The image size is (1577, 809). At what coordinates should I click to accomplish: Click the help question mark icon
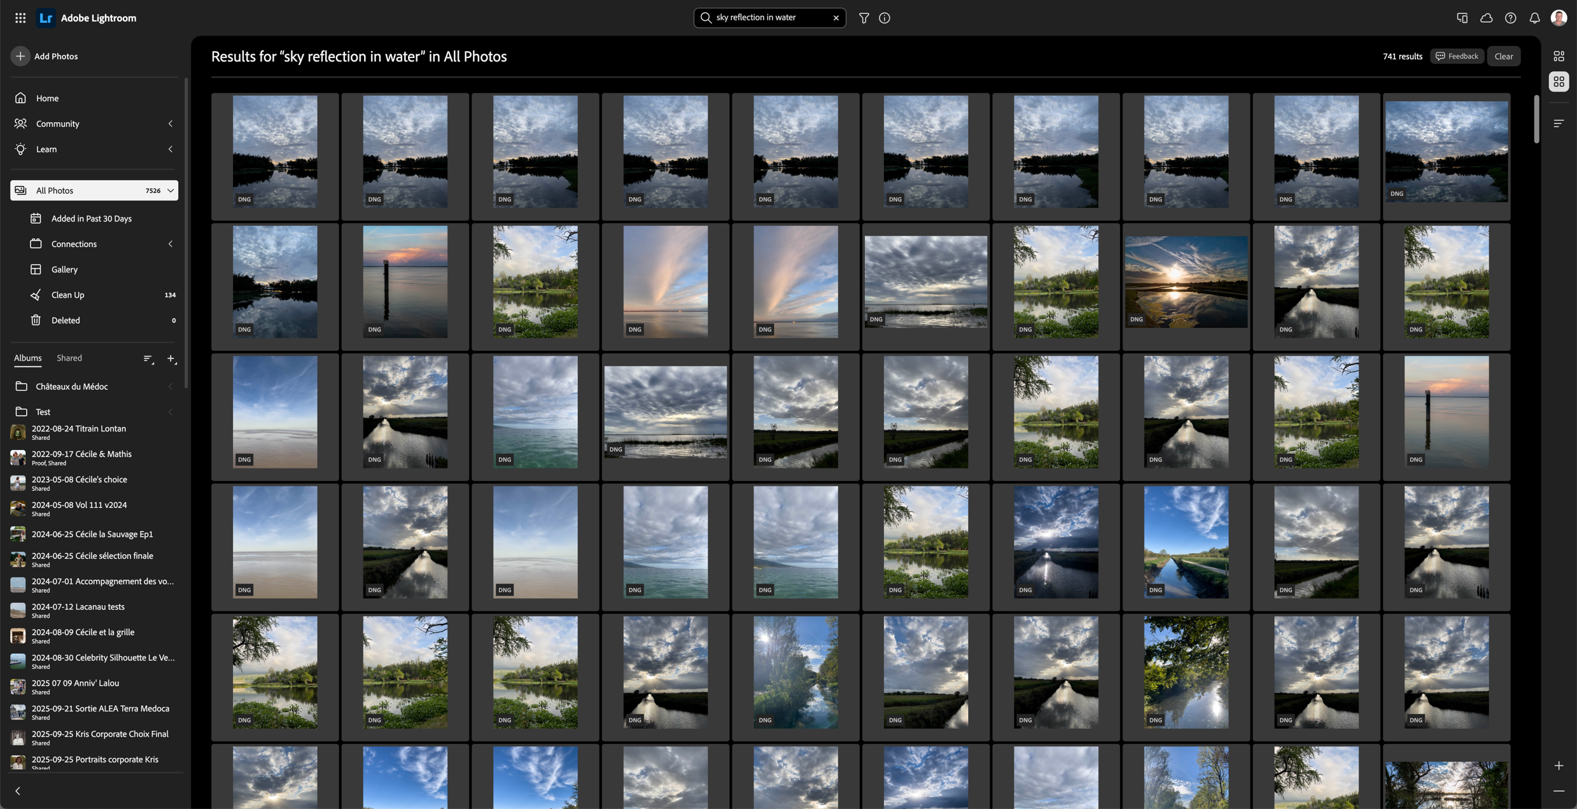[x=1510, y=18]
